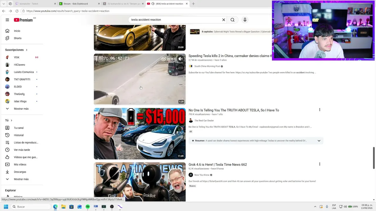Screen dimensions: 376x211
Task: Mute the YouTube tab via speaker icon
Action: pyautogui.click(x=153, y=4)
